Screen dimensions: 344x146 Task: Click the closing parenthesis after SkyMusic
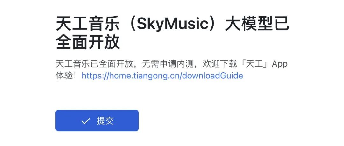tap(212, 25)
